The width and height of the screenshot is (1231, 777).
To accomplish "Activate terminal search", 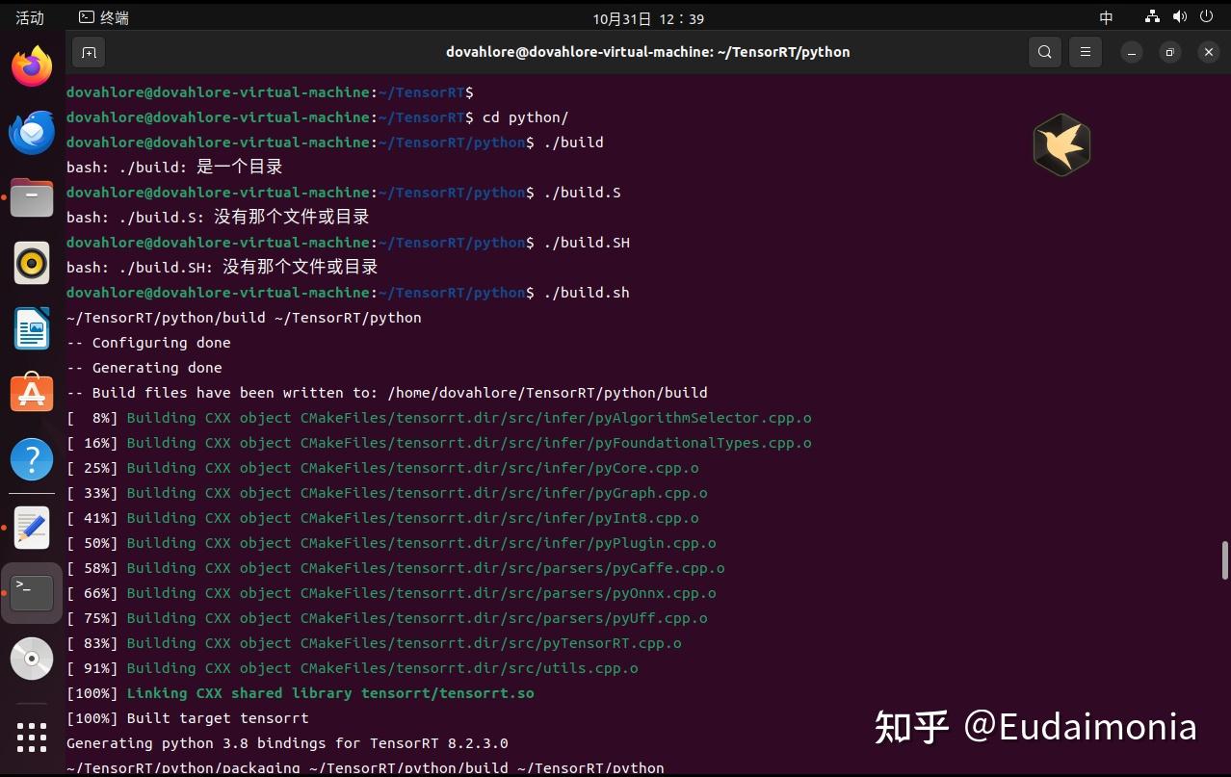I will tap(1044, 52).
